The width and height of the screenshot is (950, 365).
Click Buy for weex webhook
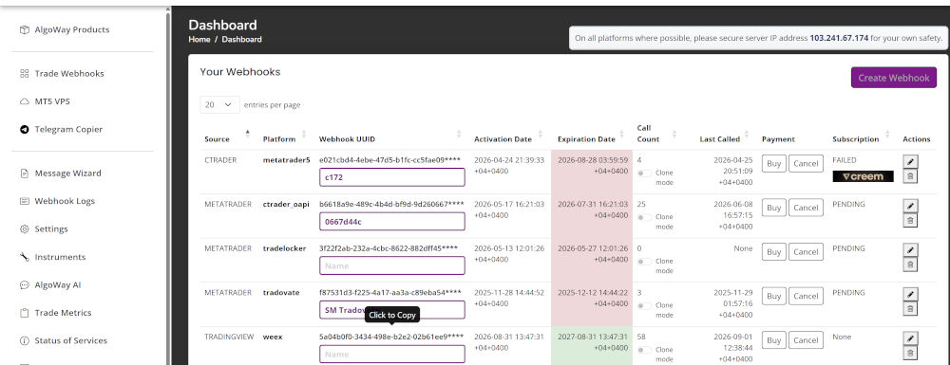click(x=773, y=340)
